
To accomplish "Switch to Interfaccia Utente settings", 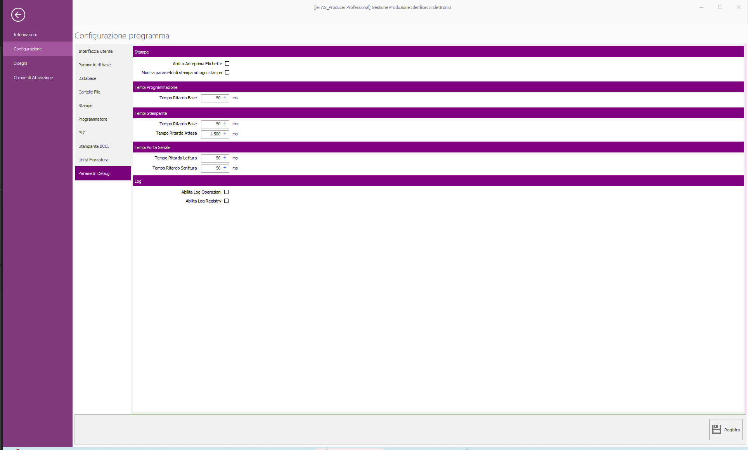I will [x=103, y=51].
